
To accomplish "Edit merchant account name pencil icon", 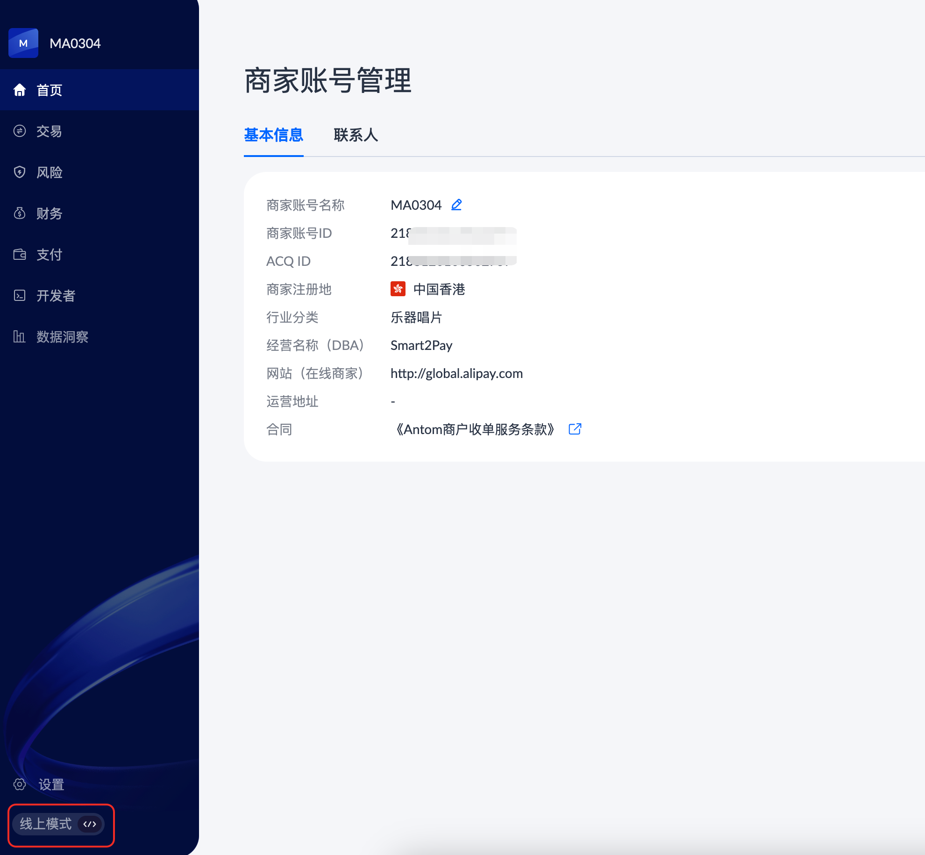I will pyautogui.click(x=456, y=205).
